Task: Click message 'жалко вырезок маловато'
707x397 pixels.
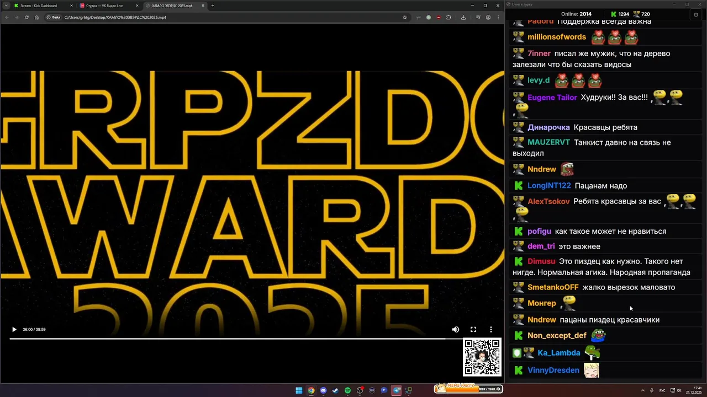Action: pos(629,287)
